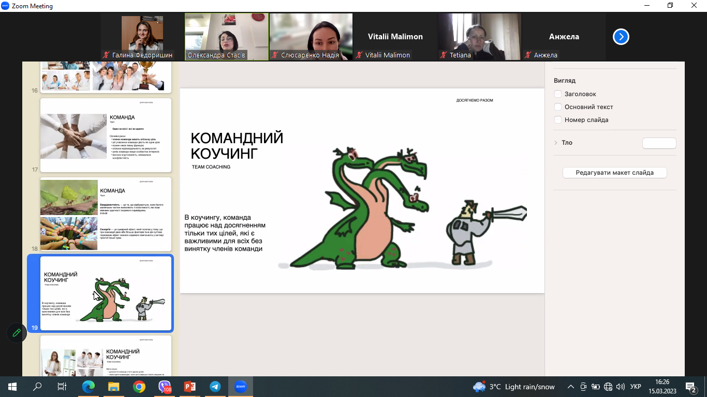Image resolution: width=707 pixels, height=397 pixels.
Task: Select Олександра Стасів video tile
Action: click(x=227, y=37)
